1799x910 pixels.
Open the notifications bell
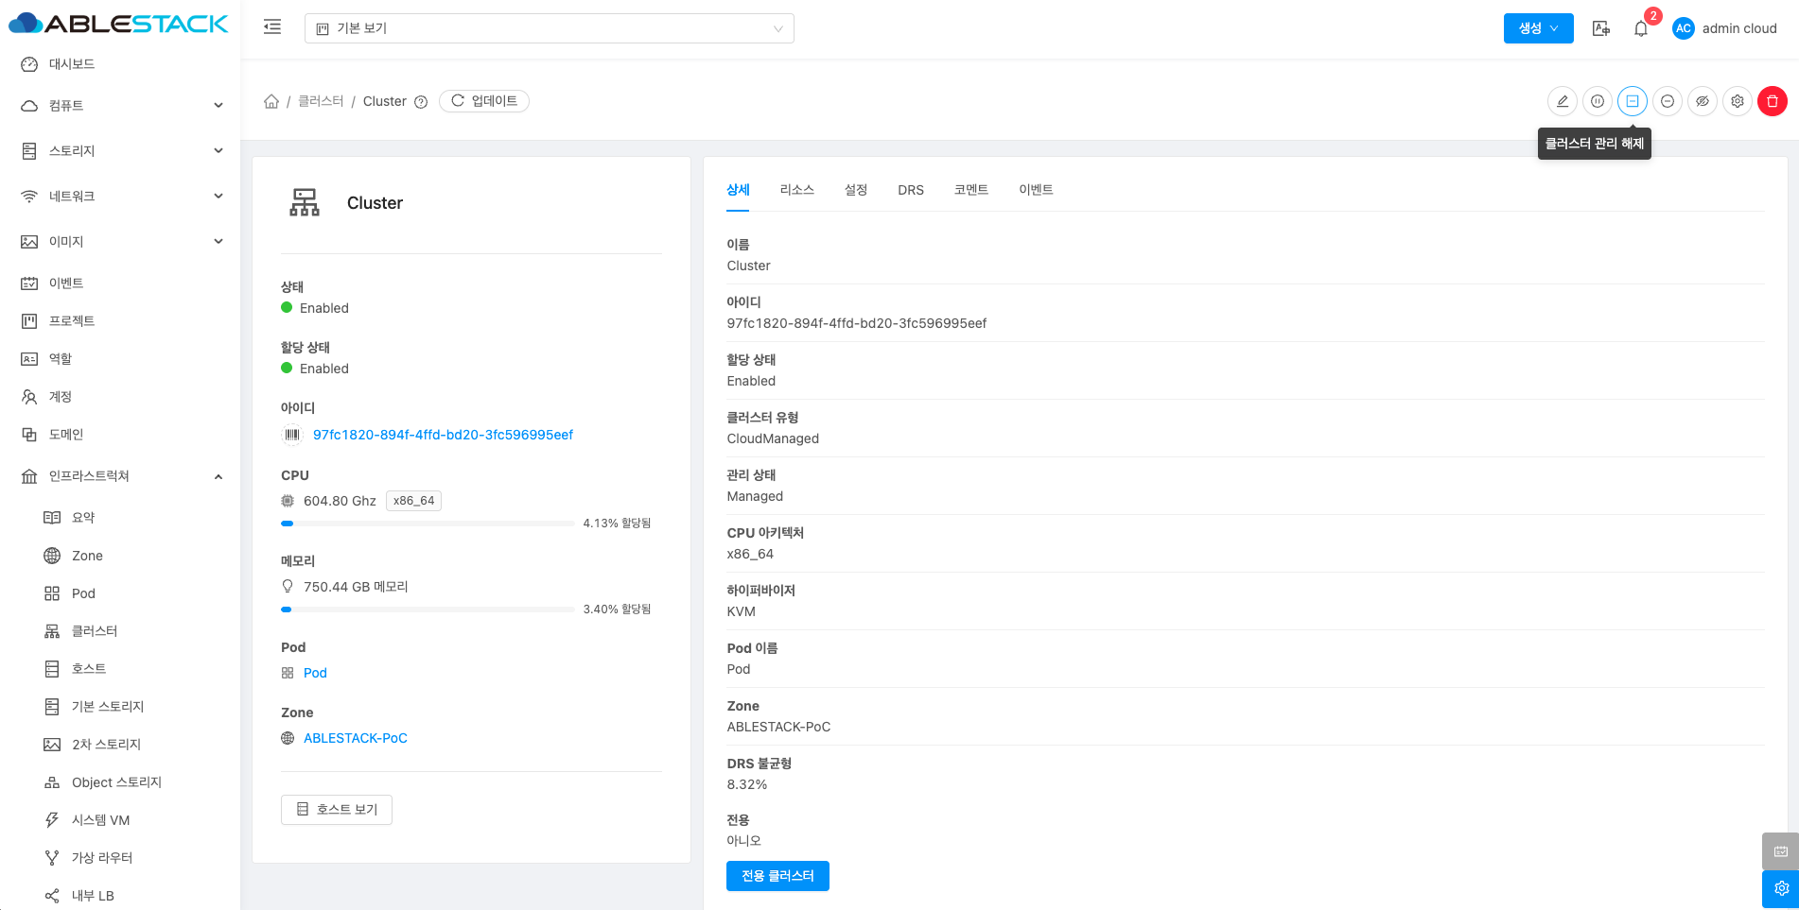(x=1641, y=28)
